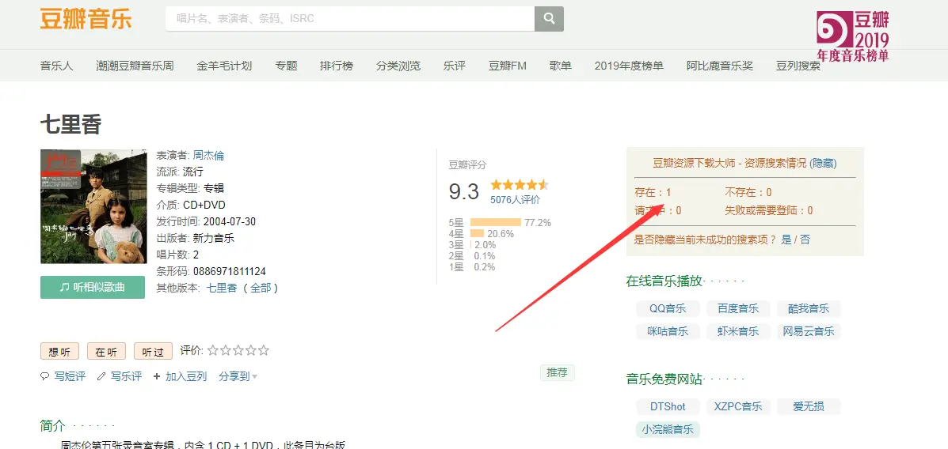Screen dimensions: 948x449
Task: Open DTShot free music site
Action: [668, 406]
